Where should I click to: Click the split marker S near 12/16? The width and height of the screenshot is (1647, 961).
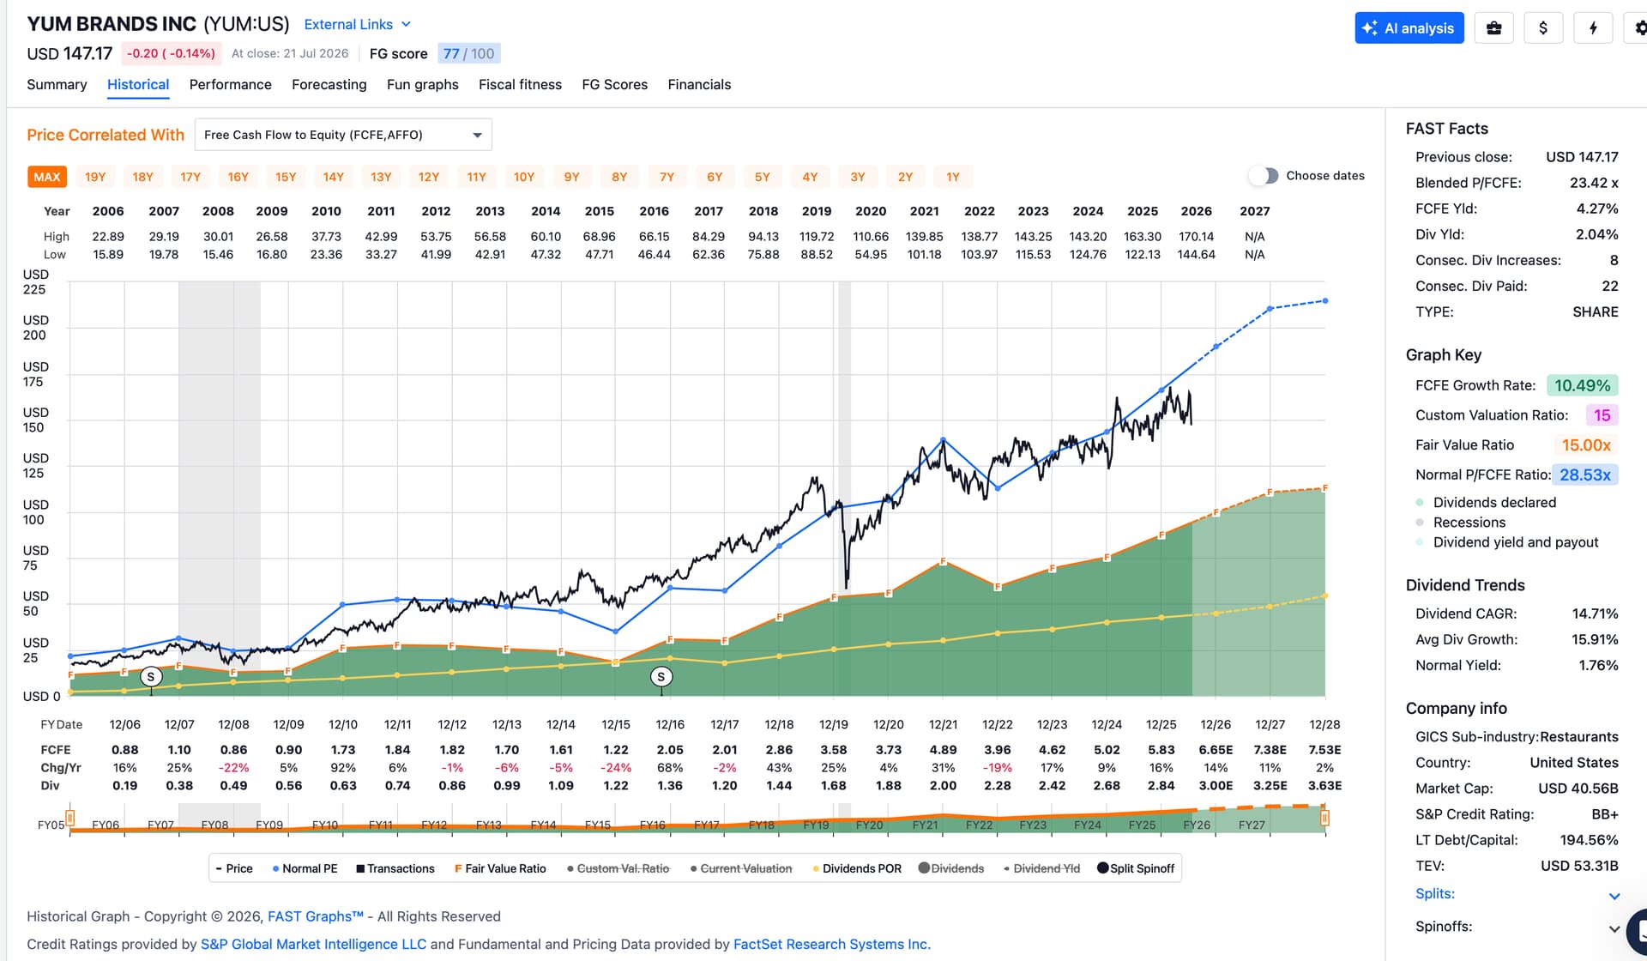coord(661,676)
